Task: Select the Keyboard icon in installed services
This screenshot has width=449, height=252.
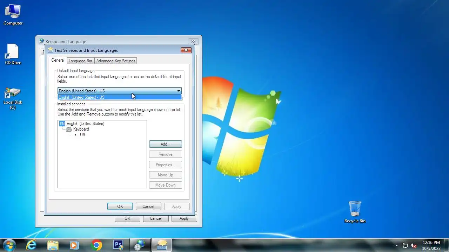Action: pyautogui.click(x=69, y=129)
